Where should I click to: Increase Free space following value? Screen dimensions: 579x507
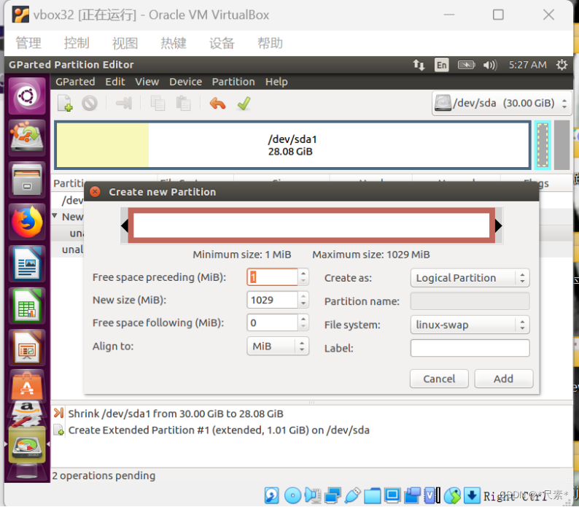303,320
